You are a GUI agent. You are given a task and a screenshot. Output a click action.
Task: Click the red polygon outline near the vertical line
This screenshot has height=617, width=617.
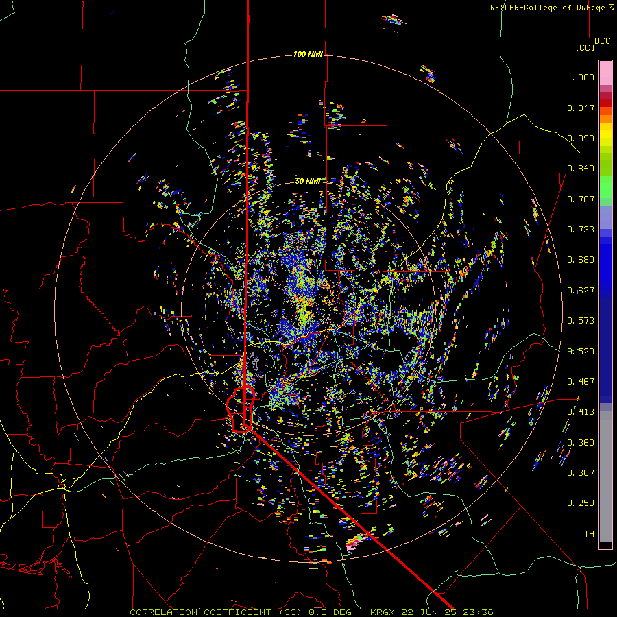pos(241,409)
